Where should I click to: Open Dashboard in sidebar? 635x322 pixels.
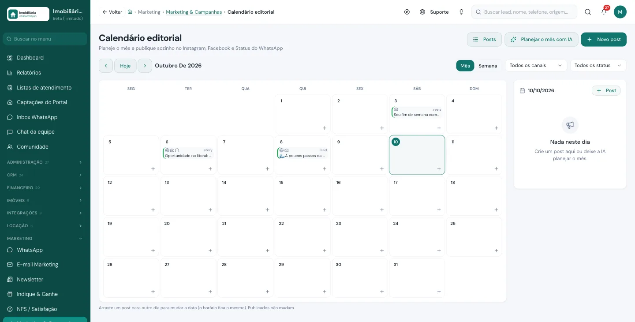tap(45, 58)
